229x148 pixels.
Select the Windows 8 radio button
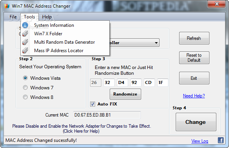click(x=25, y=97)
